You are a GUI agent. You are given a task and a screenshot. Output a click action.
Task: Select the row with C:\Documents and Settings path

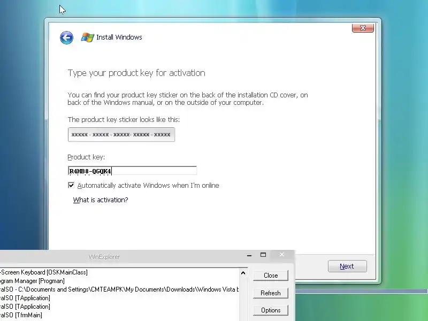pos(119,289)
